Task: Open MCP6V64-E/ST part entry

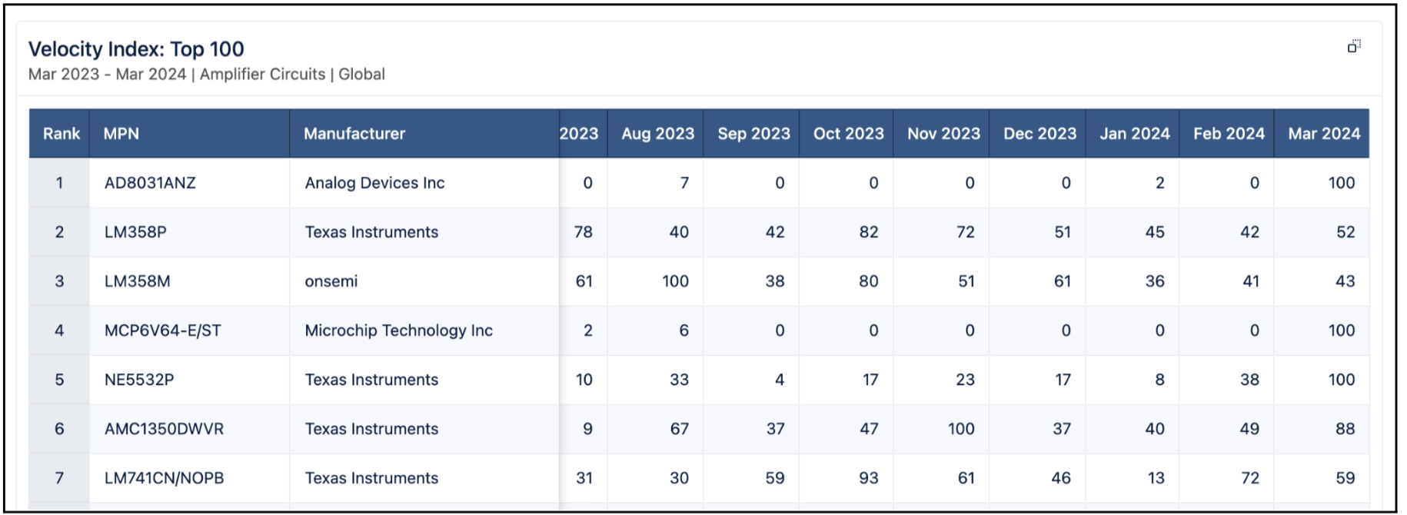Action: 163,331
